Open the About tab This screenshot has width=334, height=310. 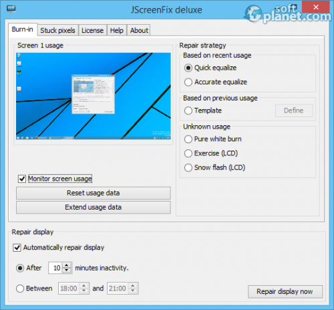tap(139, 30)
